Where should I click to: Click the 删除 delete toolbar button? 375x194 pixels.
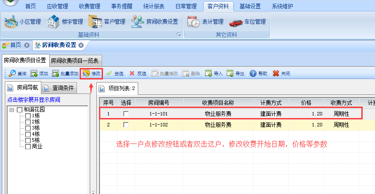[191, 73]
